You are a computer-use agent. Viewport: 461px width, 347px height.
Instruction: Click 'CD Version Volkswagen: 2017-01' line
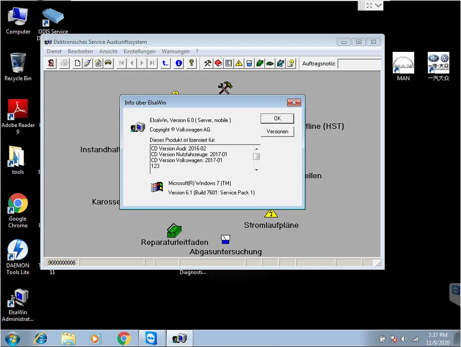click(187, 160)
